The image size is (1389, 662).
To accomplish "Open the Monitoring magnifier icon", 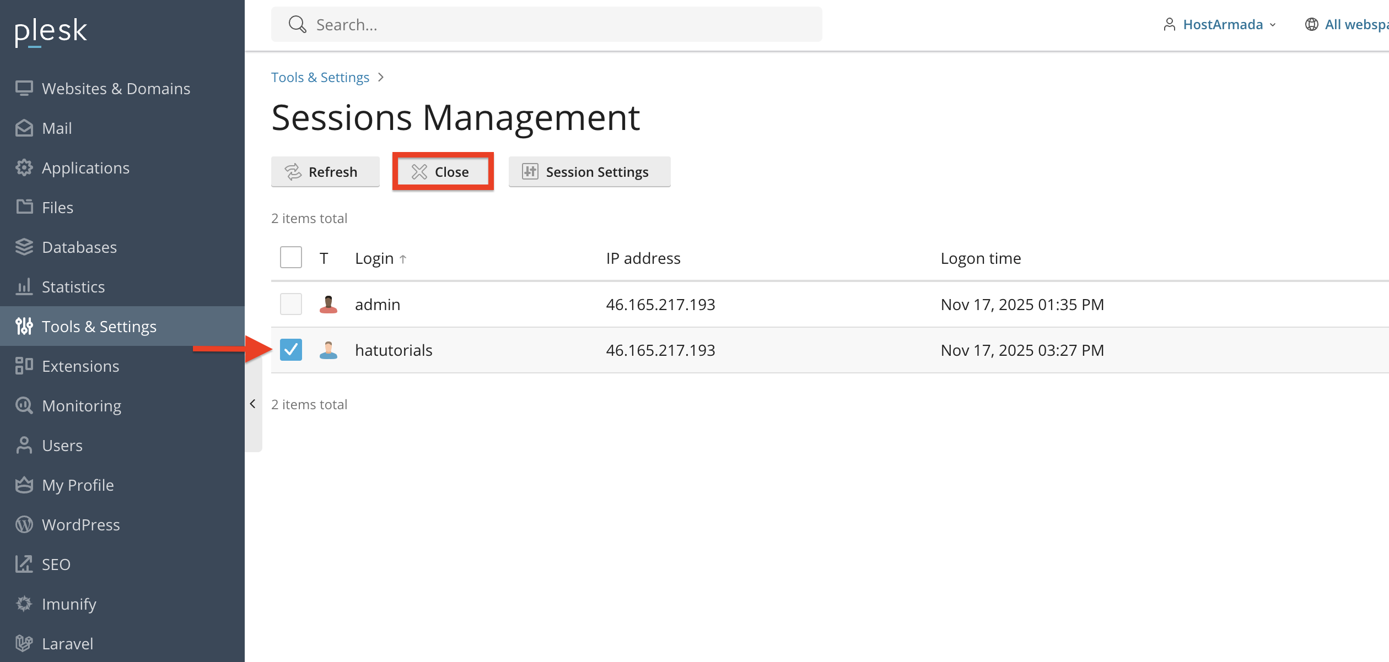I will (x=24, y=405).
